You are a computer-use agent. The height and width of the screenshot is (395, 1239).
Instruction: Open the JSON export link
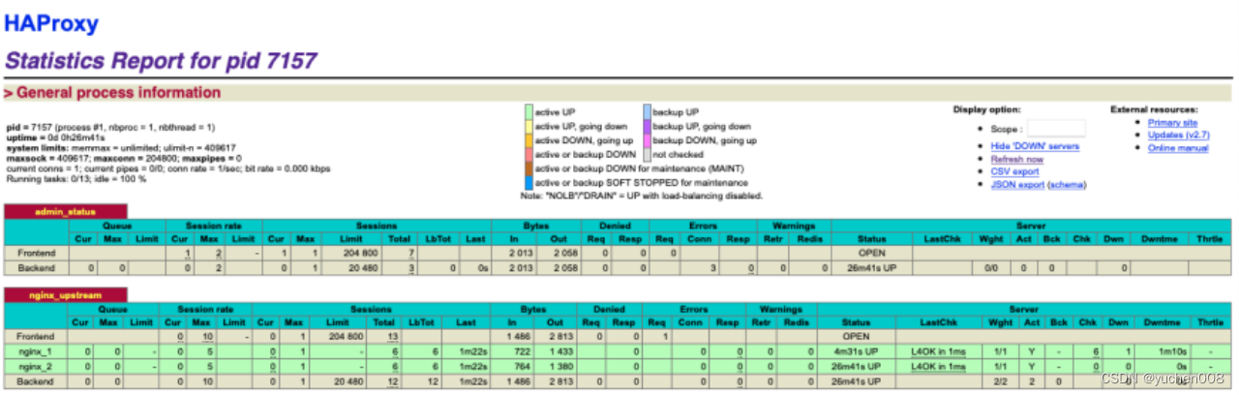click(1017, 184)
